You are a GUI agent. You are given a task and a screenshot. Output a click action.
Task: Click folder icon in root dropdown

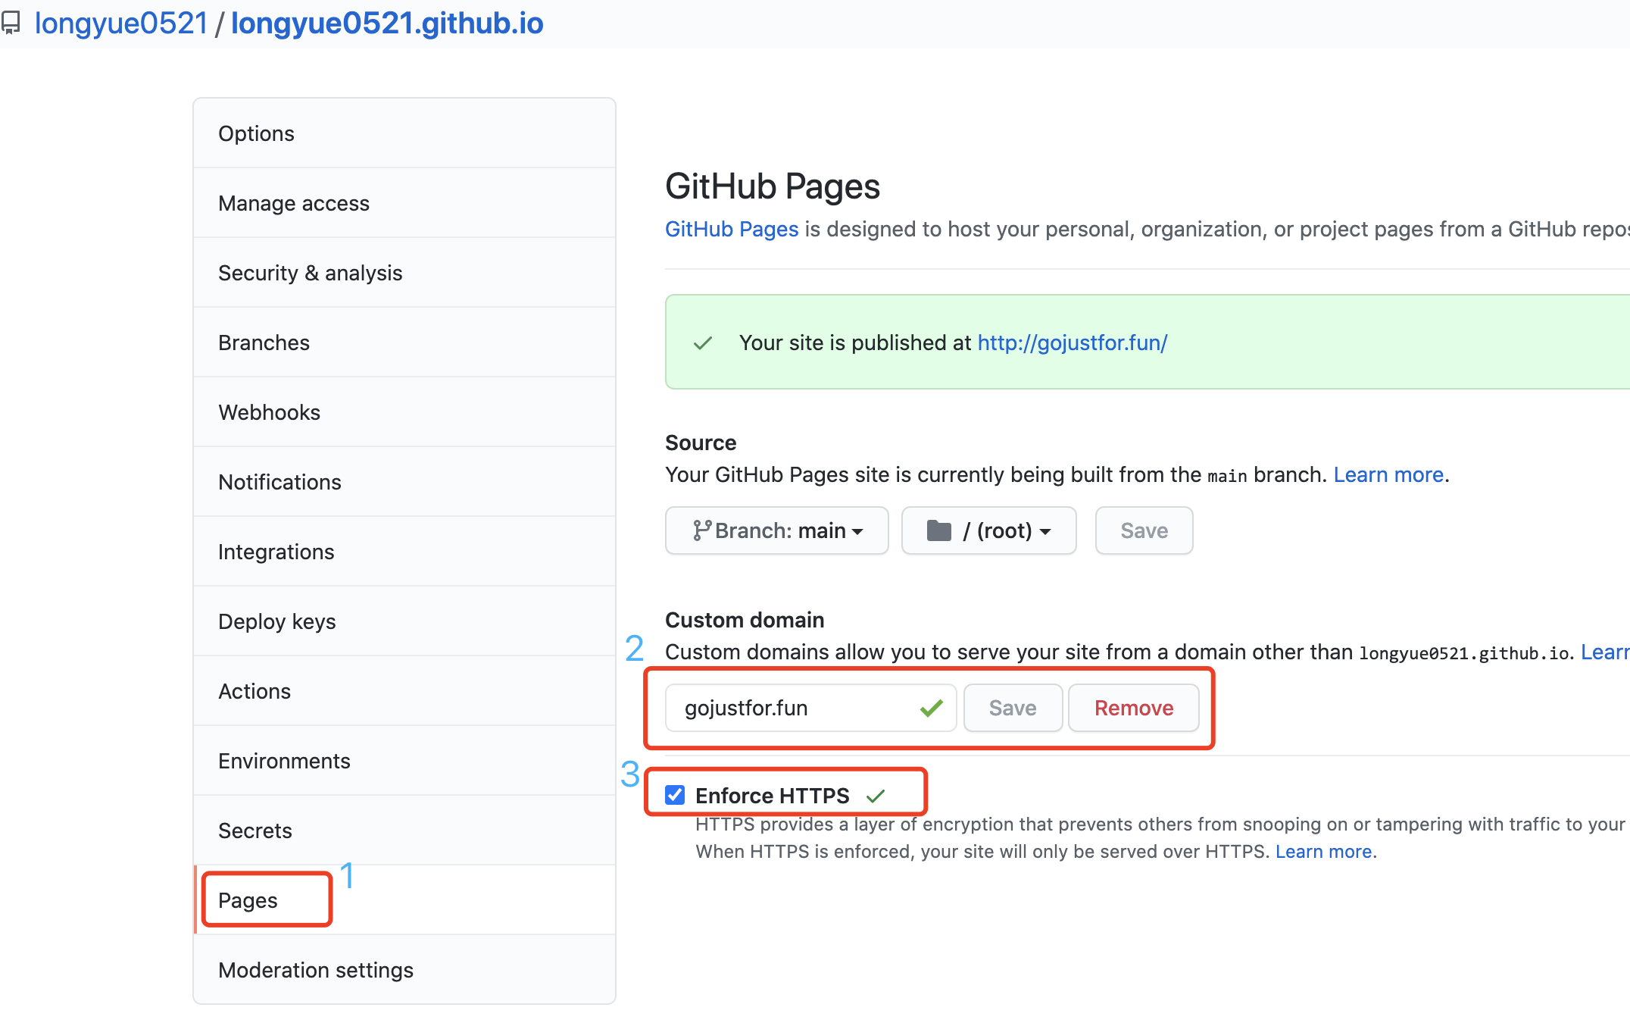[939, 530]
